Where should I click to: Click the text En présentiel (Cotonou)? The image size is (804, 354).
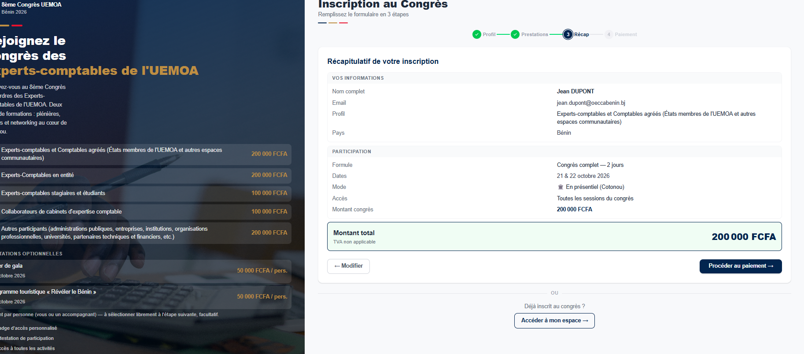(595, 187)
